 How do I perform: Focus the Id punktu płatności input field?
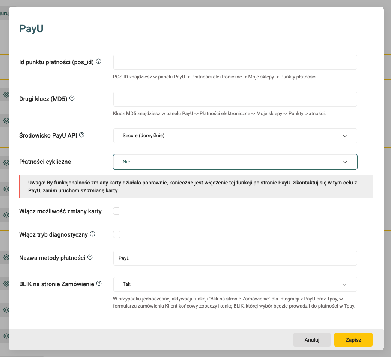(x=235, y=62)
